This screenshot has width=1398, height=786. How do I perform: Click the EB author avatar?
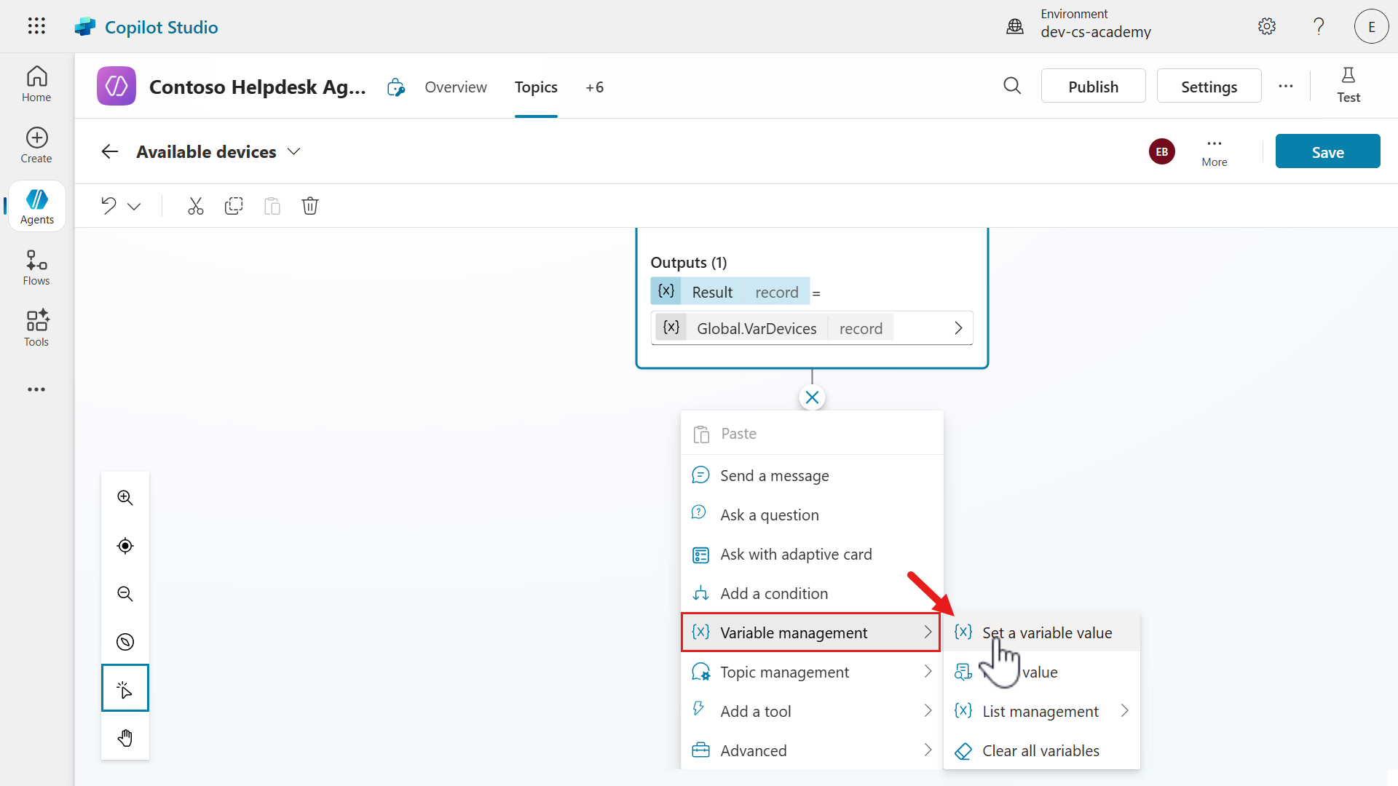pos(1161,151)
